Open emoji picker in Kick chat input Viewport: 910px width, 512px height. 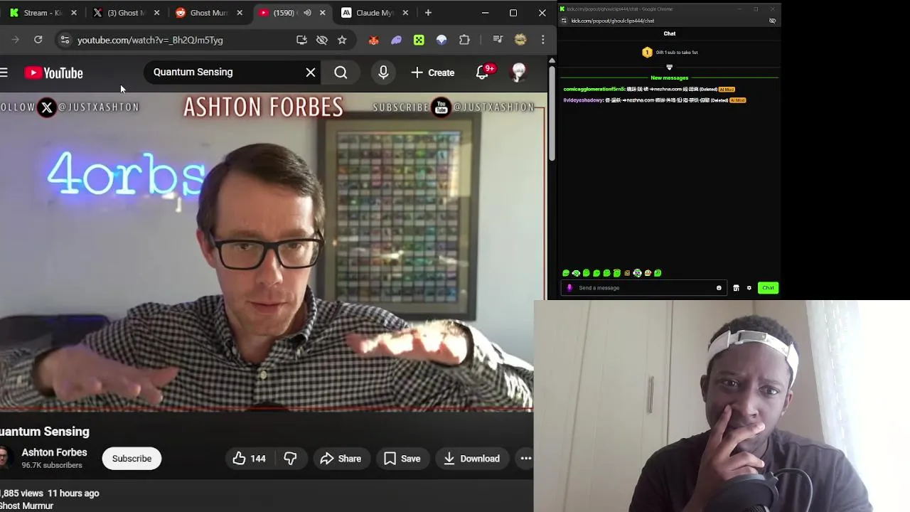click(x=719, y=288)
